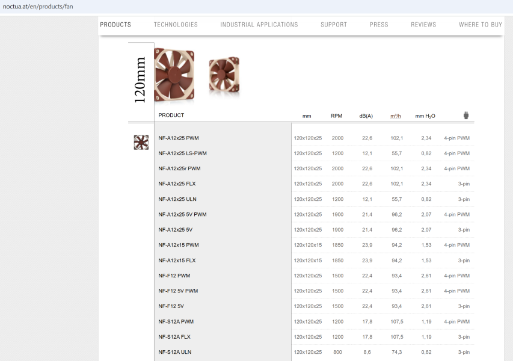Open the Products menu

coord(115,25)
